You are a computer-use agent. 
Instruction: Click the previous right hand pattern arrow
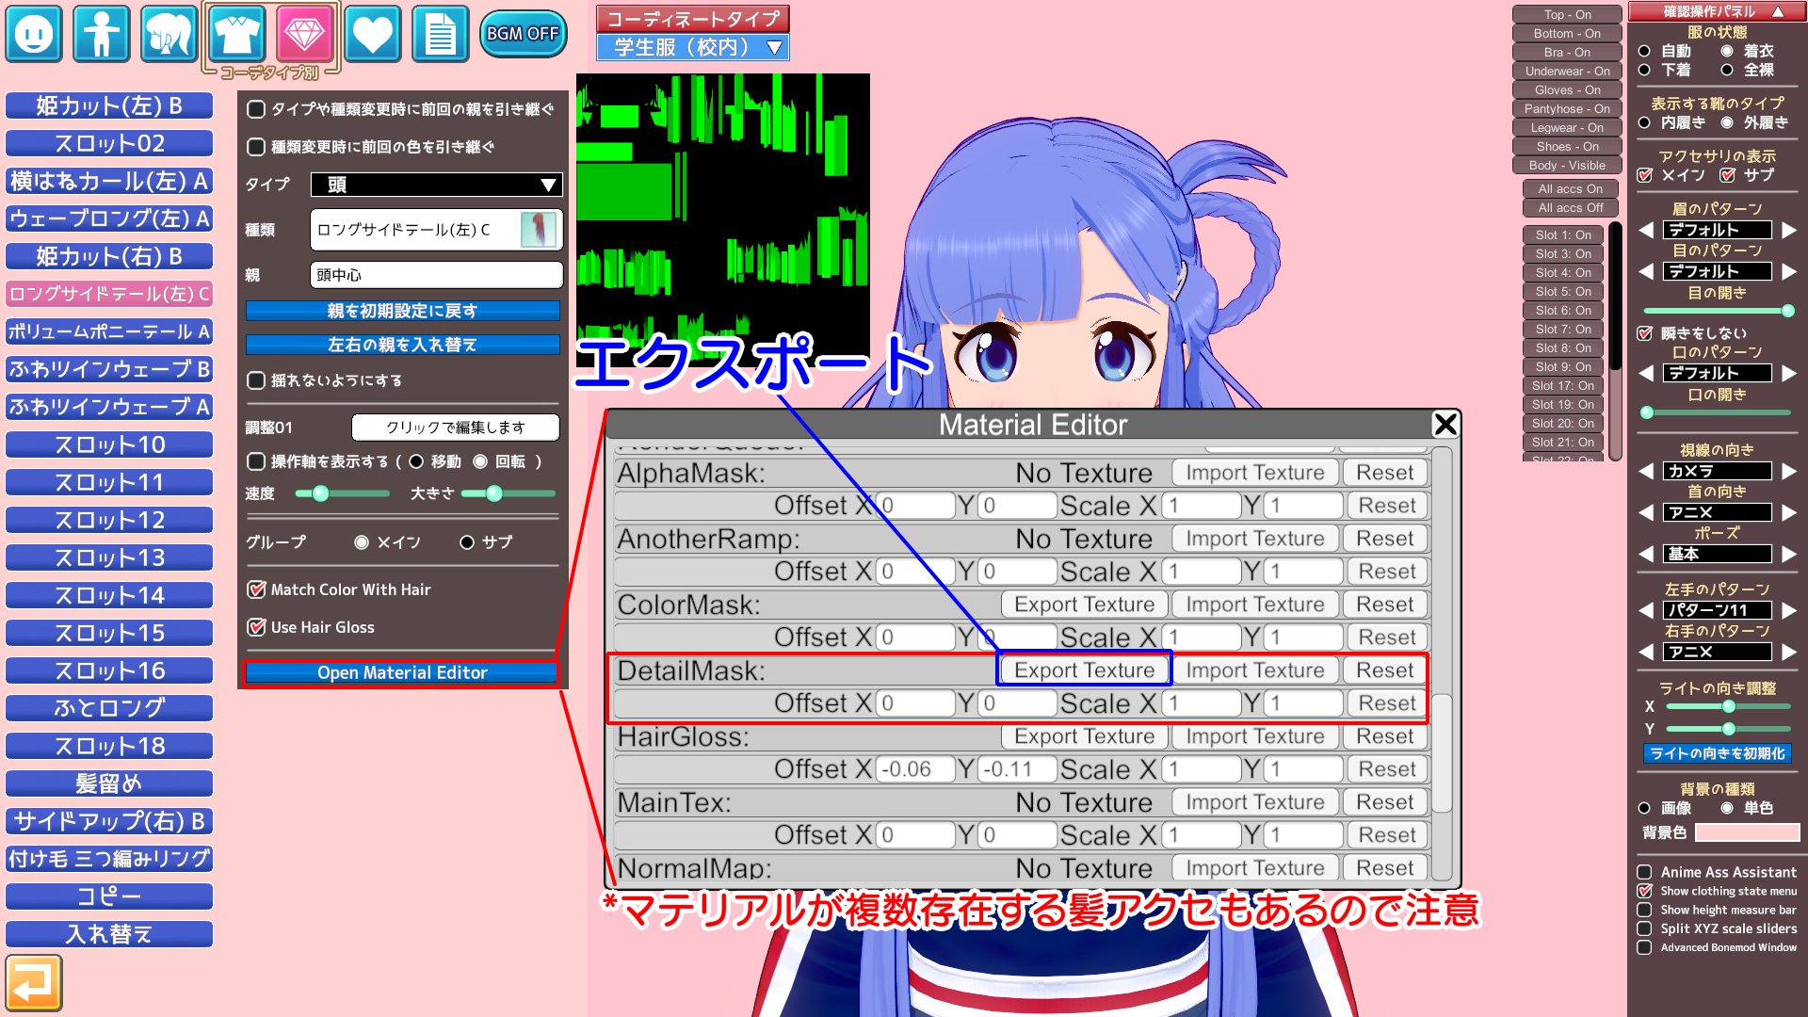(x=1646, y=652)
